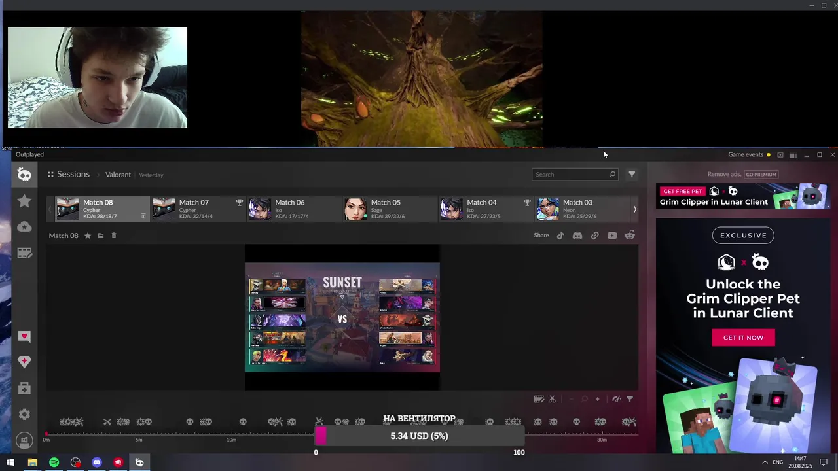This screenshot has width=838, height=471.
Task: Select Match 08 Cypher session
Action: pos(102,209)
